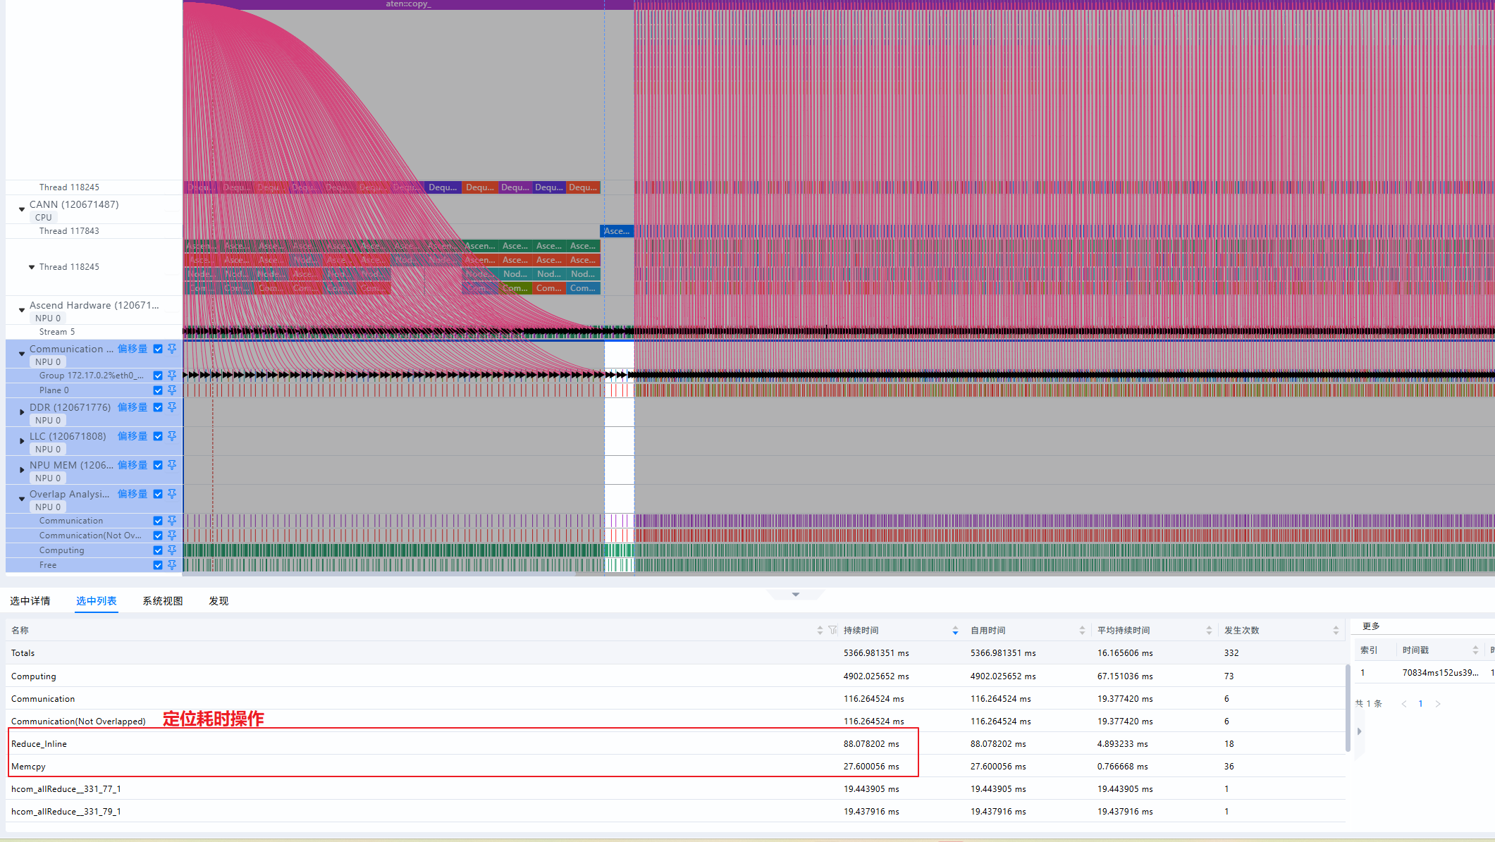
Task: Pin the Free overlap row
Action: point(172,565)
